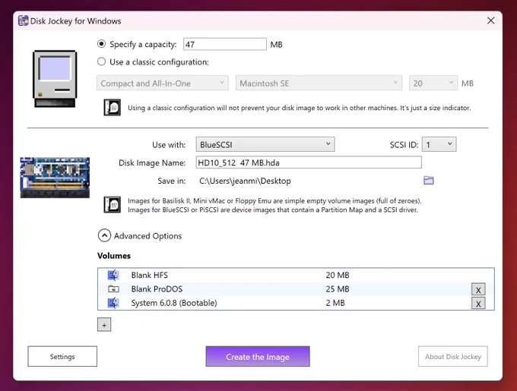Remove the Blank ProDOS volume with X
Screen dimensions: 517x391
click(x=478, y=289)
